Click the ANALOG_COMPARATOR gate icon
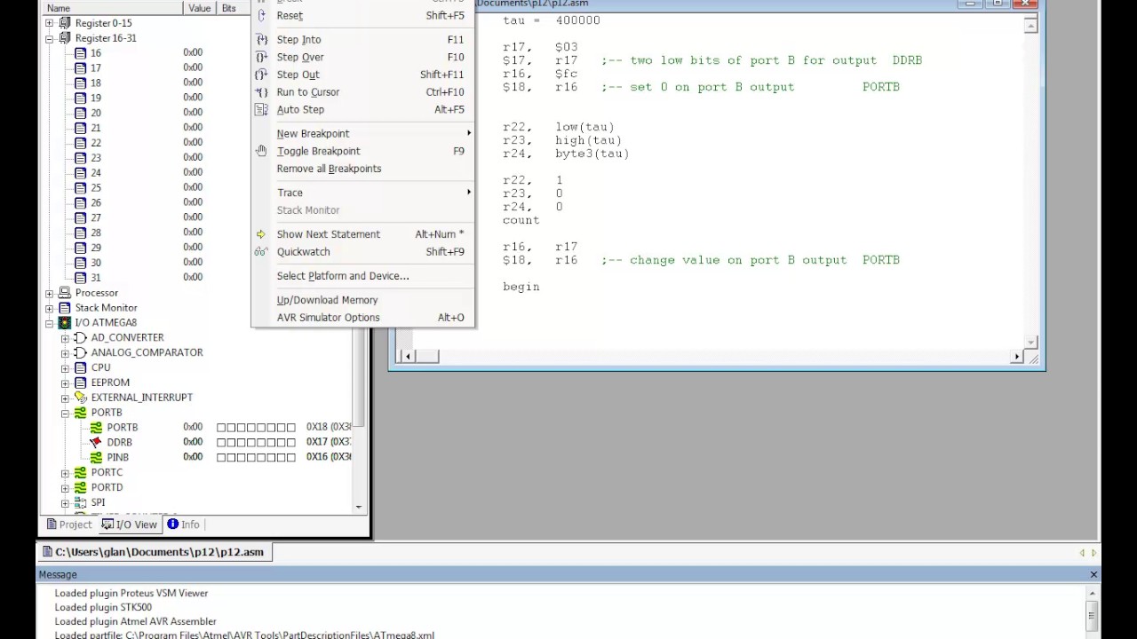The height and width of the screenshot is (639, 1137). tap(81, 352)
